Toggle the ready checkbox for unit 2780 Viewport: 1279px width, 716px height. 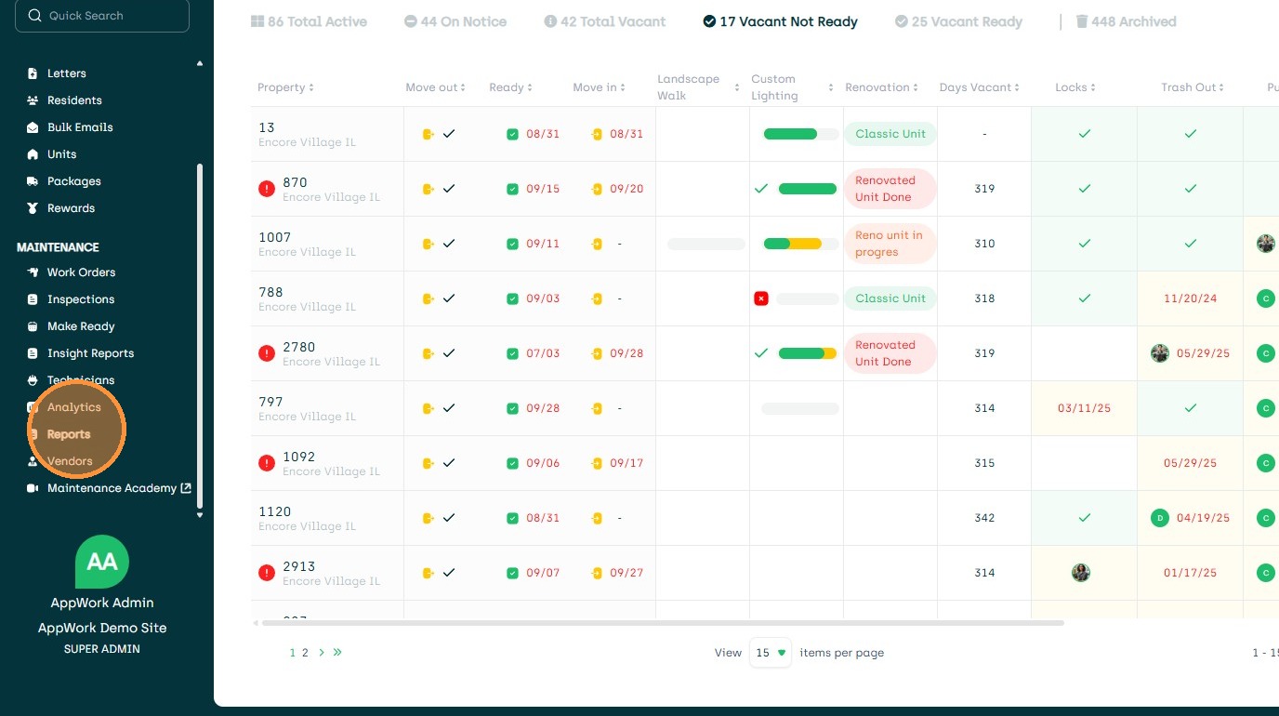coord(512,353)
